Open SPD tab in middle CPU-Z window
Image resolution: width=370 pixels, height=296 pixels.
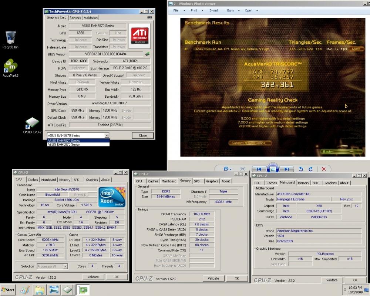coord(197,181)
